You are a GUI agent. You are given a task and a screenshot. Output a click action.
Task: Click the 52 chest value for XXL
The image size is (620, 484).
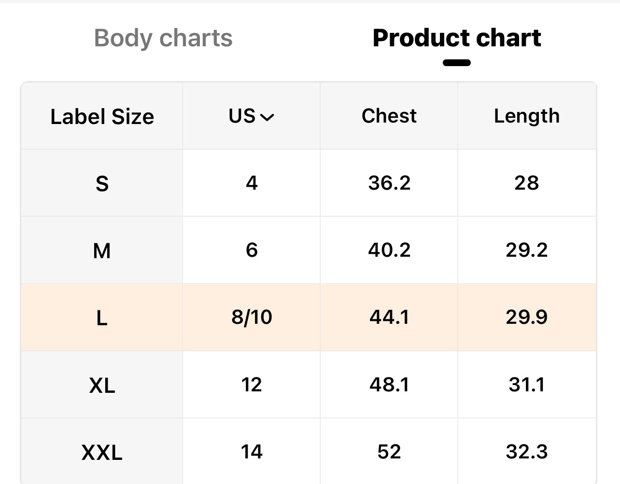pos(389,452)
